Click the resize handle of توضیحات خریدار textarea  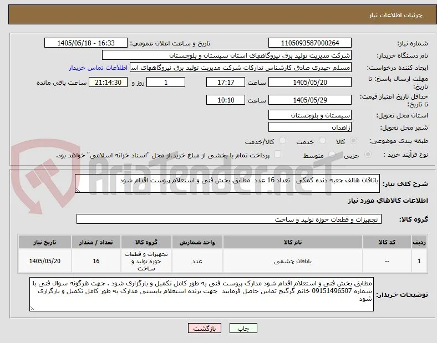point(32,309)
